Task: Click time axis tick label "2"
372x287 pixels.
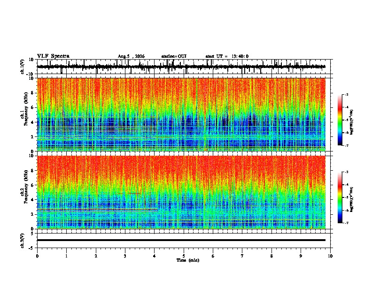Action: tap(96, 256)
